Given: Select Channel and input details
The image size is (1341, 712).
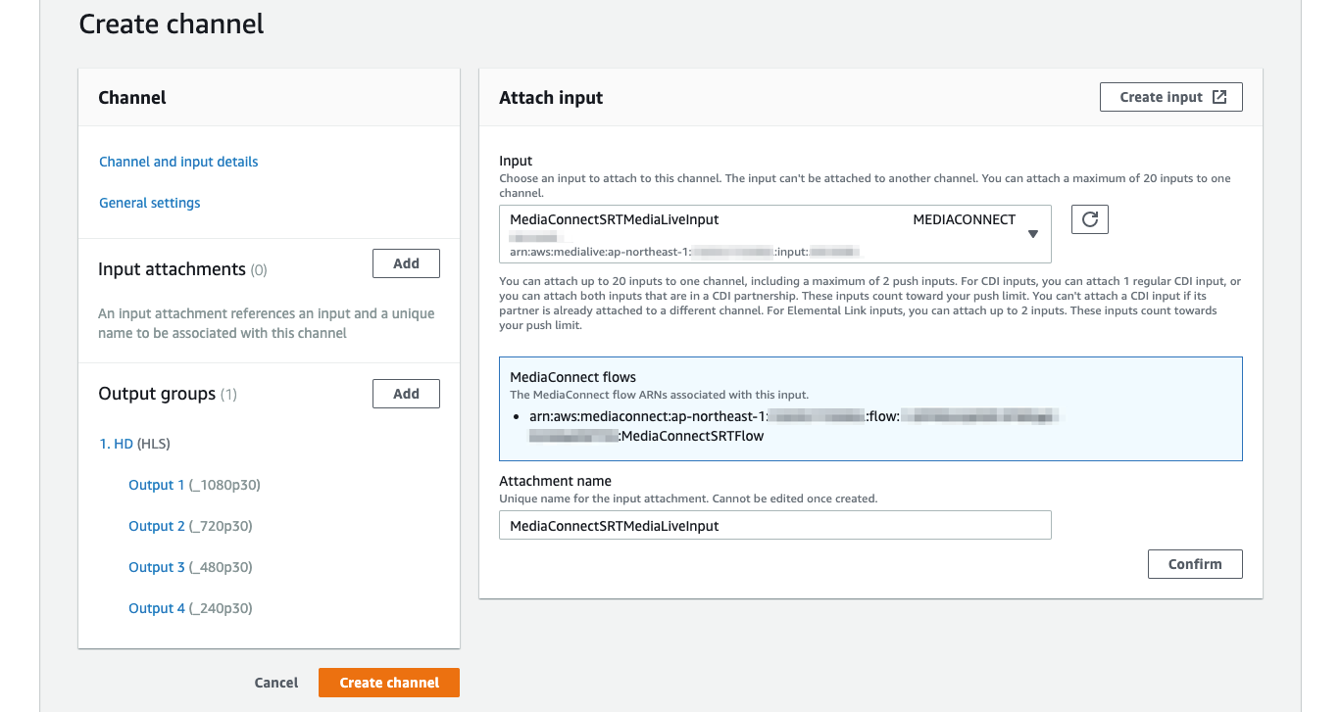Looking at the screenshot, I should pyautogui.click(x=178, y=162).
